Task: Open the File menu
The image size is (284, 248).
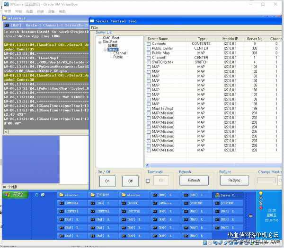Action: 94,28
